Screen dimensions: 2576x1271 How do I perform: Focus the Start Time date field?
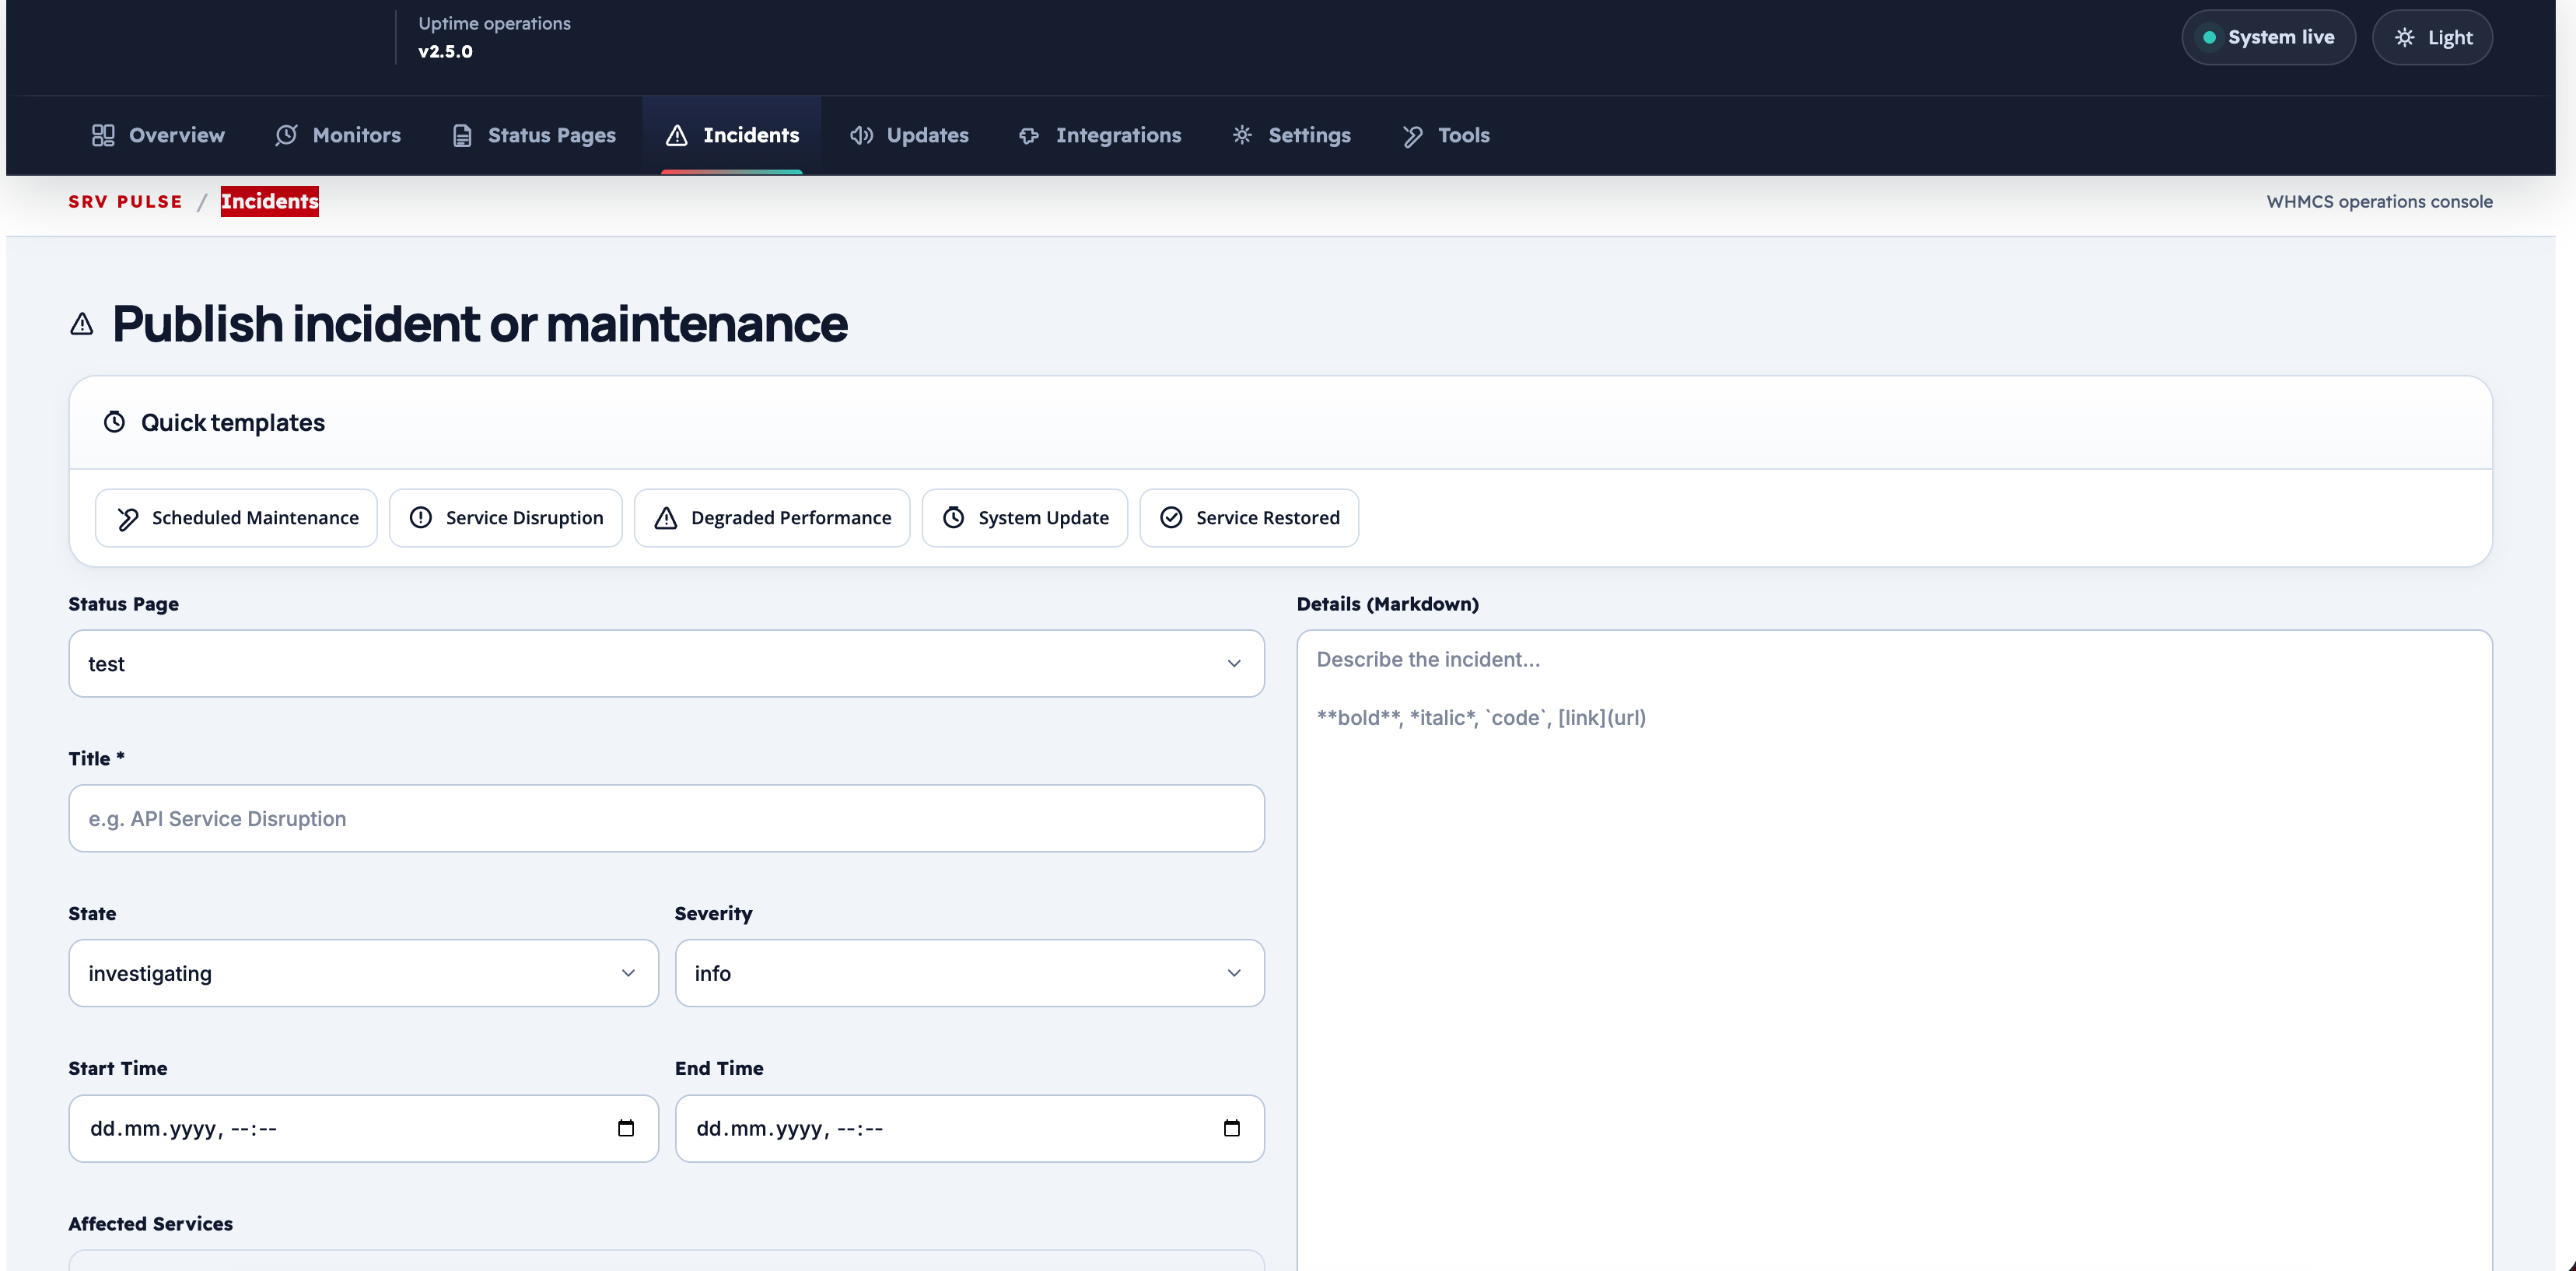[x=364, y=1129]
